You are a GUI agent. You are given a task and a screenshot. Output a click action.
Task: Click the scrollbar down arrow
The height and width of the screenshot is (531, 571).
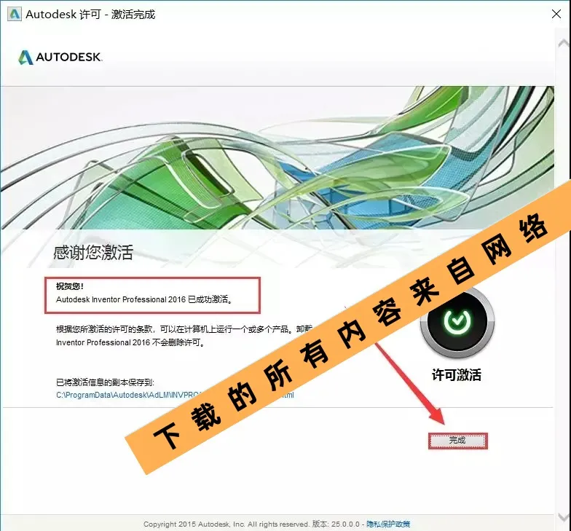563,517
